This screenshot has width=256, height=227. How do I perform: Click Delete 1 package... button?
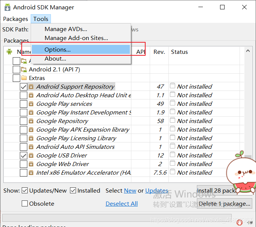[225, 204]
